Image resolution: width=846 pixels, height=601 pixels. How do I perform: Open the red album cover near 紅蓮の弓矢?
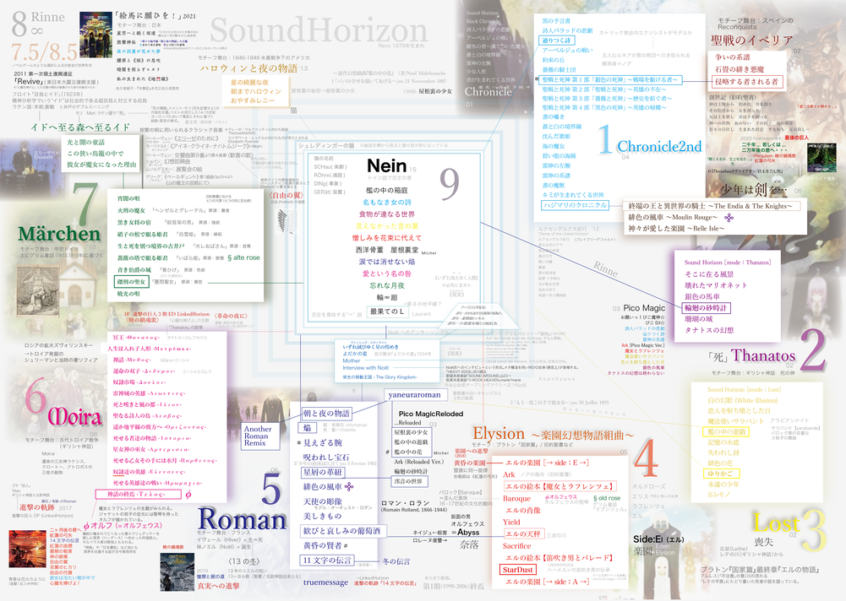click(x=27, y=550)
